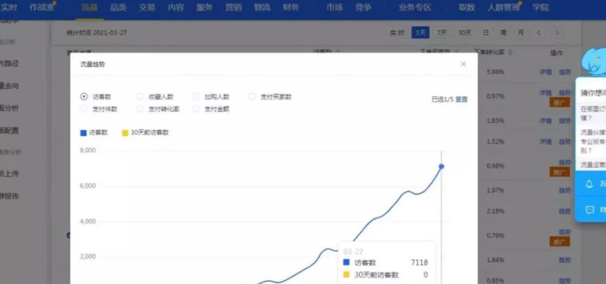606x284 pixels.
Task: Click the 员上传 item in the left sidebar
Action: 9,174
